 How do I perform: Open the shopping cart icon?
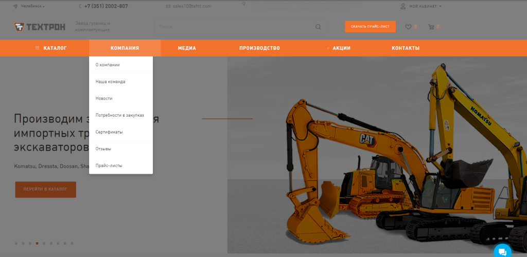pos(431,27)
